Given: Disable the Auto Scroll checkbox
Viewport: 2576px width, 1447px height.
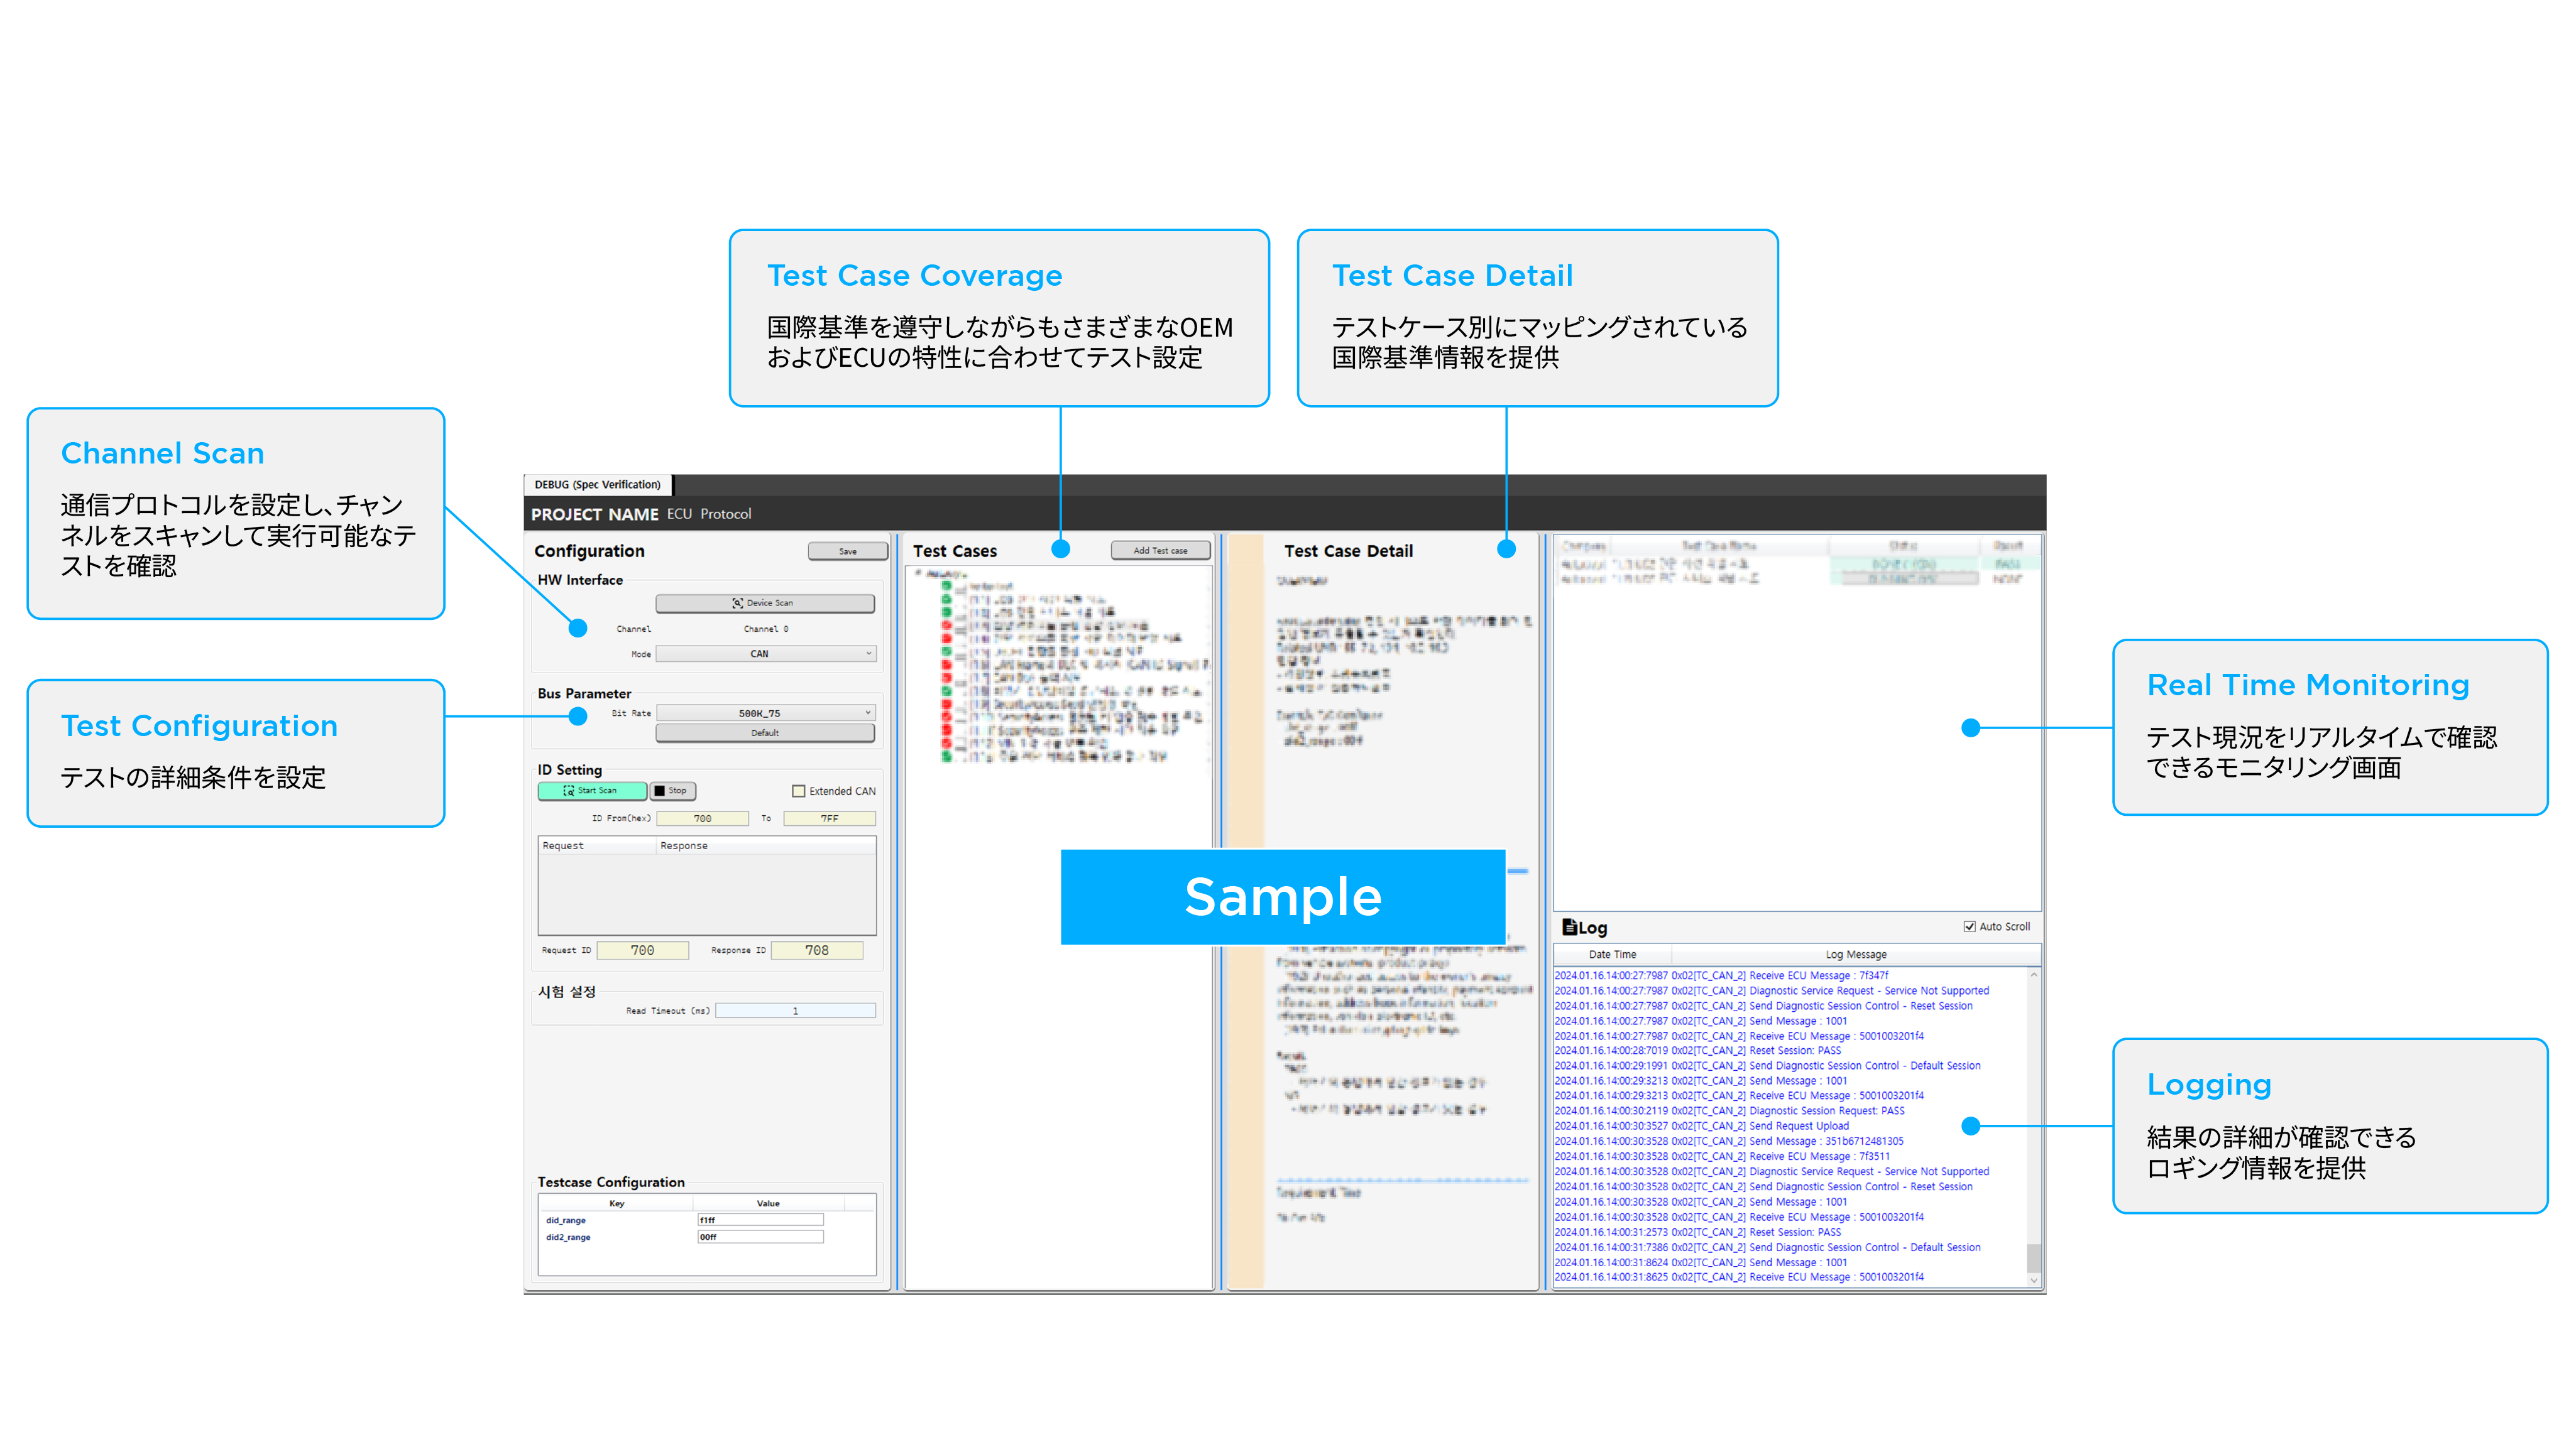Looking at the screenshot, I should point(1967,926).
